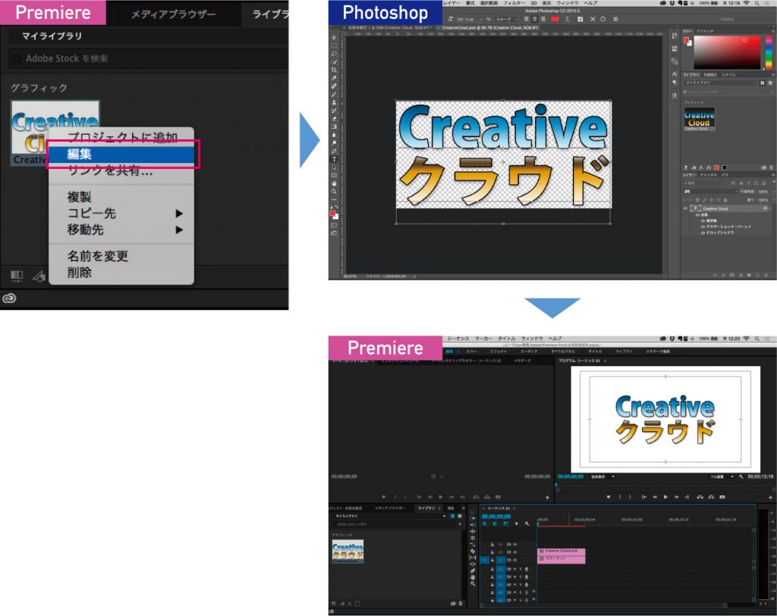
Task: Expand コピー先 submenu arrow
Action: pos(179,214)
